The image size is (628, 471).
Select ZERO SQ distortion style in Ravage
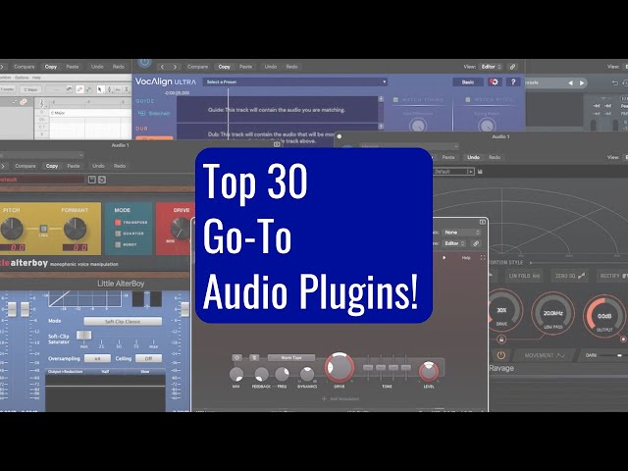point(570,276)
